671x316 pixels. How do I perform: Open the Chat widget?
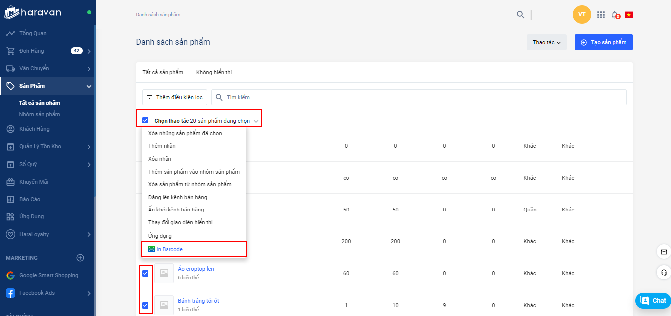click(653, 300)
